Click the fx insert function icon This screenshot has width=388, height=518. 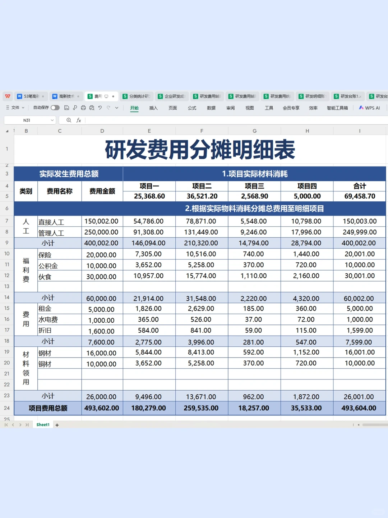point(78,120)
